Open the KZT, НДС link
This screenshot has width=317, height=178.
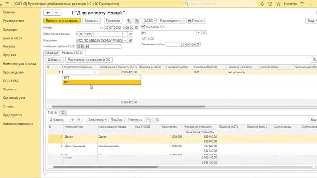coord(148,39)
